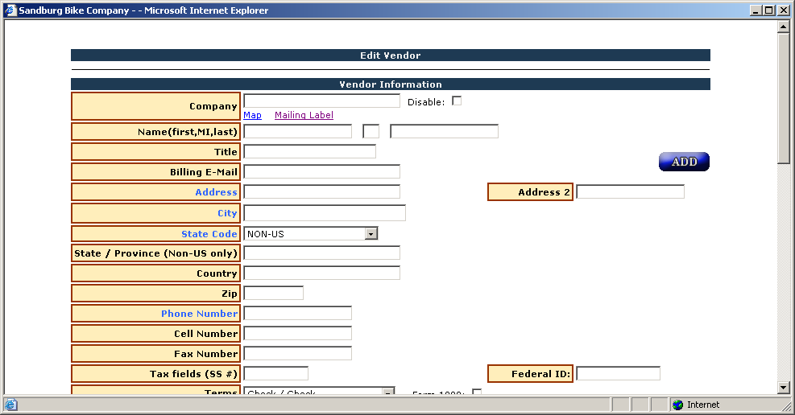Click the Internet zone globe icon
795x415 pixels.
click(677, 405)
